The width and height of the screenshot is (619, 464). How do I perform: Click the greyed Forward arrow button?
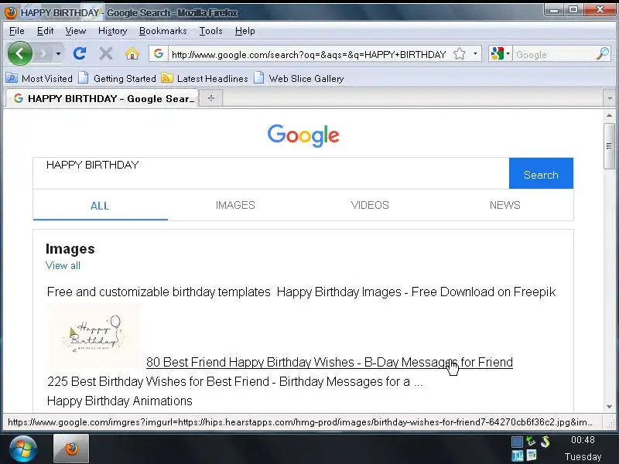tap(43, 53)
